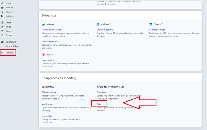
Task: Click the 'CHECKOUT' app section label
Action: coord(106,24)
